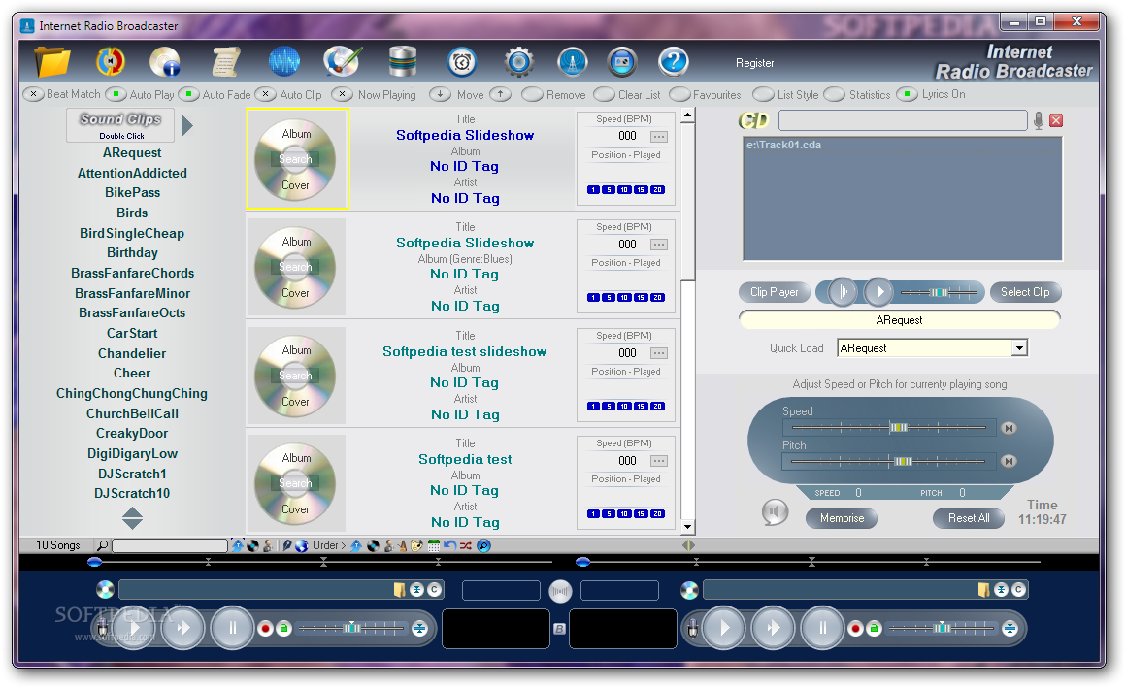Adjust the Pitch slider handle
The width and height of the screenshot is (1126, 688).
pyautogui.click(x=904, y=461)
